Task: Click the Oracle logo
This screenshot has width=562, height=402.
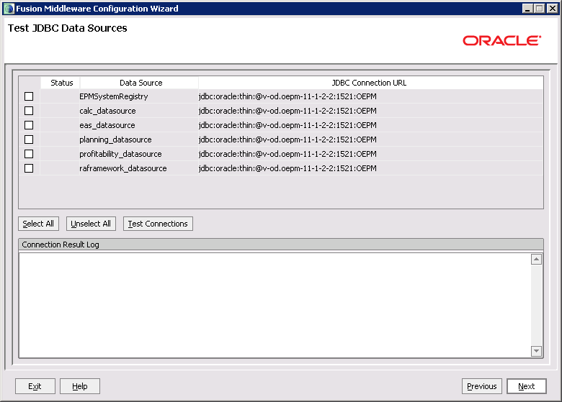Action: (x=501, y=40)
